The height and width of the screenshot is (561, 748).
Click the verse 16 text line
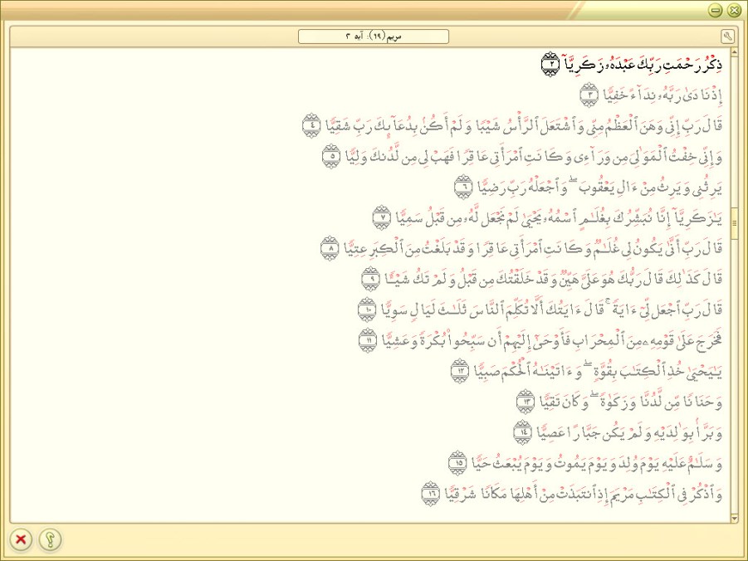pyautogui.click(x=584, y=493)
